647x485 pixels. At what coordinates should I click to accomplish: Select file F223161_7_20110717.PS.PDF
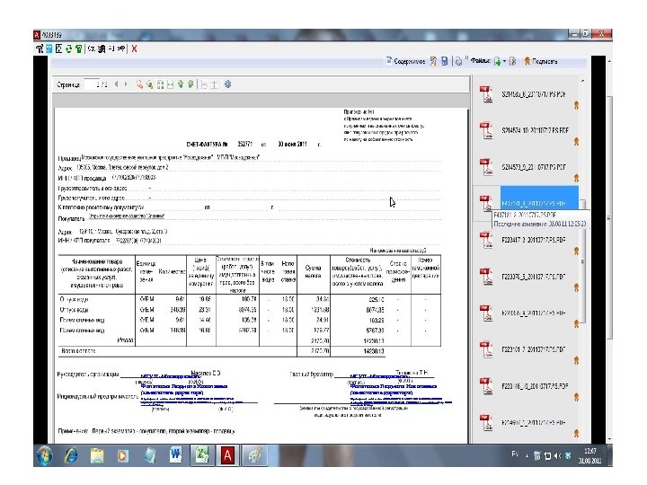[534, 349]
